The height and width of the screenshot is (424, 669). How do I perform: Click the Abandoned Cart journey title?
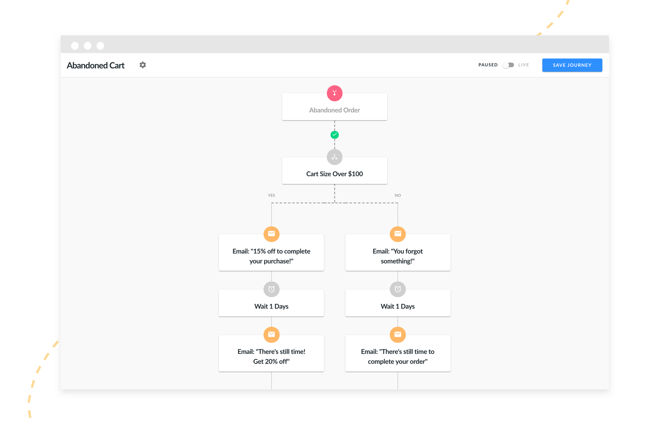(96, 65)
